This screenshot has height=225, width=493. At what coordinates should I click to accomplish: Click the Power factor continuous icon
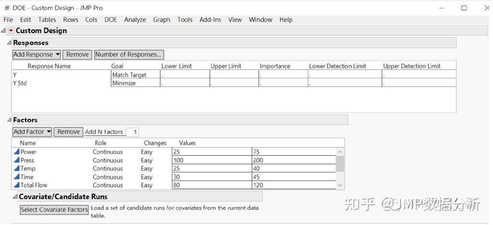[16, 152]
